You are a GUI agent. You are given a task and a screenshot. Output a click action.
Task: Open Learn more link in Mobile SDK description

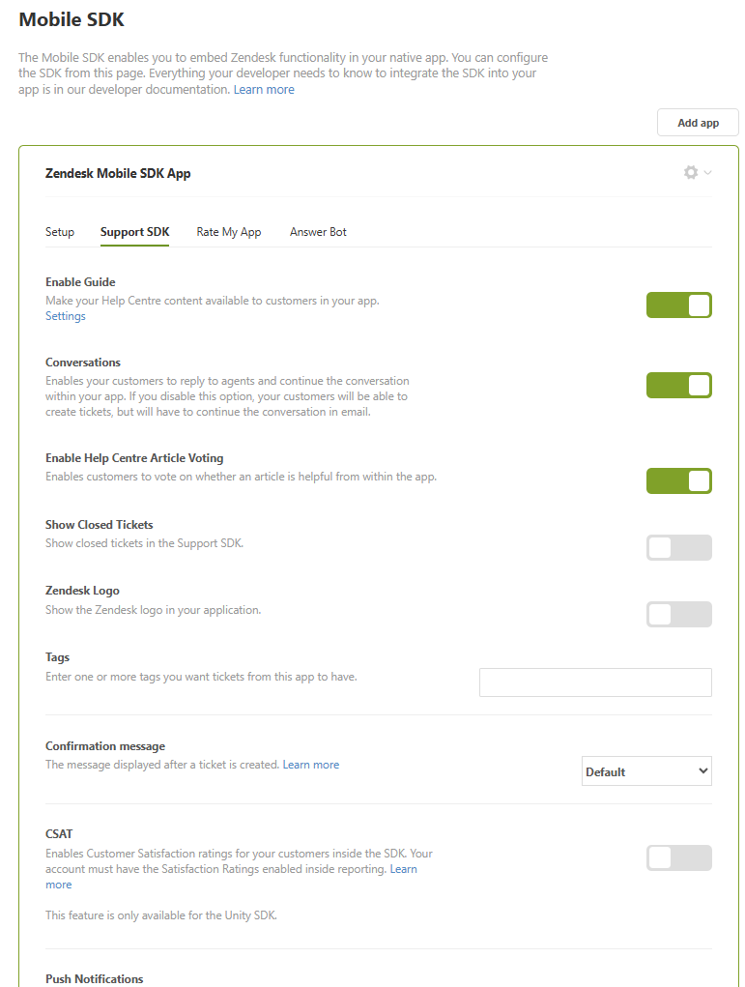tap(264, 90)
